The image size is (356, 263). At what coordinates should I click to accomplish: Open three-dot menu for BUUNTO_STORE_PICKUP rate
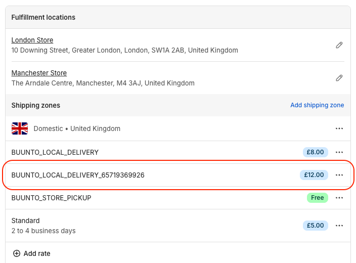339,198
